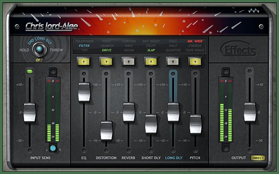Click the input level meter

[x=53, y=110]
